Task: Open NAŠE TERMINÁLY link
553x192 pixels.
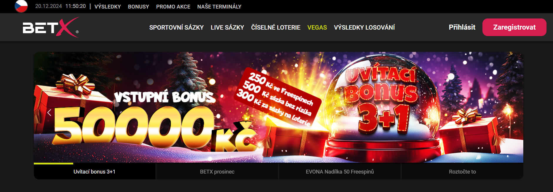Action: click(219, 6)
